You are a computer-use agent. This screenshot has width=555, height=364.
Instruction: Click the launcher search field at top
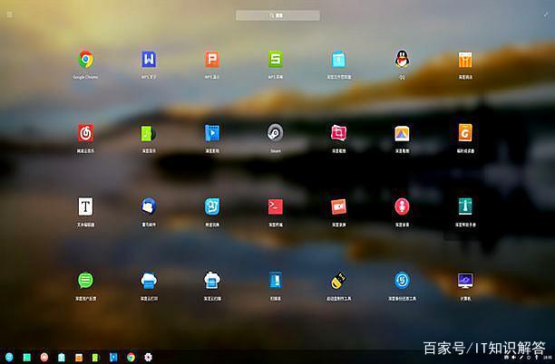click(277, 15)
